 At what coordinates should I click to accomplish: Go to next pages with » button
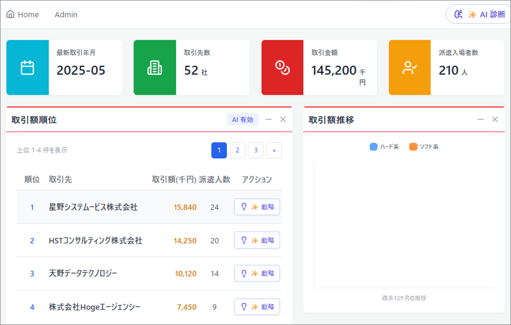tap(274, 150)
